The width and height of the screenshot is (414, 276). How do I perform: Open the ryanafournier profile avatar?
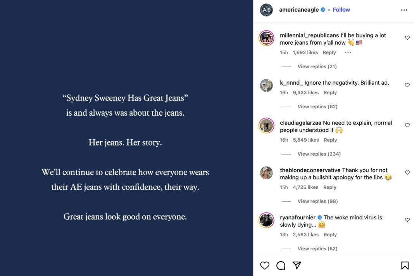point(266,220)
